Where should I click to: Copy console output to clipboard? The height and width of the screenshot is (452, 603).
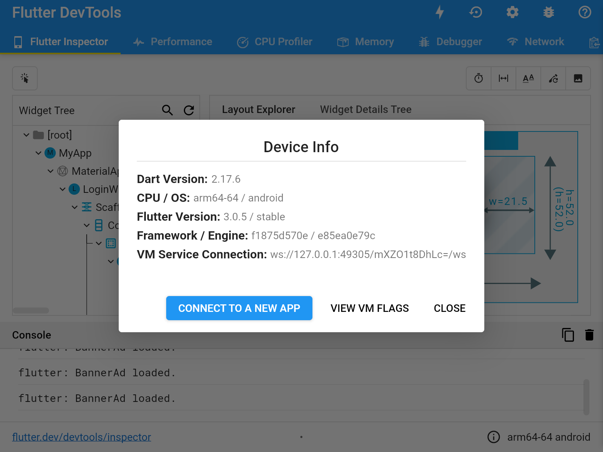click(568, 335)
